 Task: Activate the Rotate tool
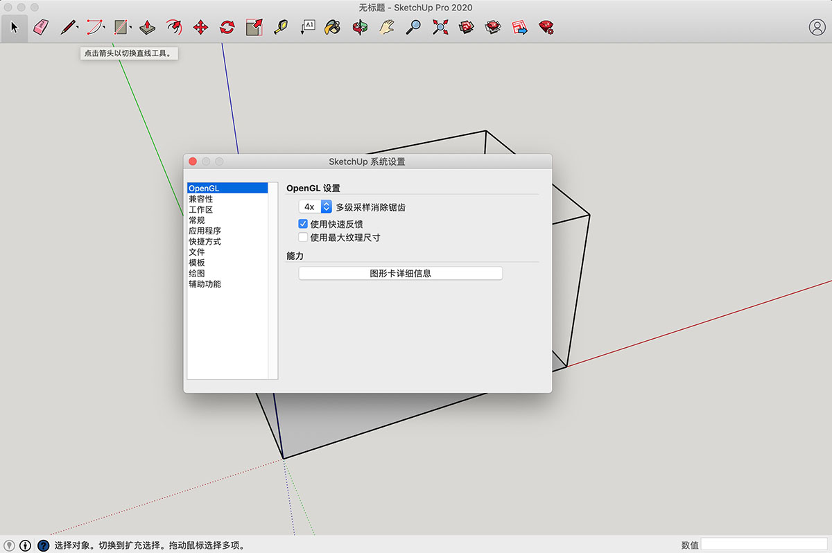(227, 28)
